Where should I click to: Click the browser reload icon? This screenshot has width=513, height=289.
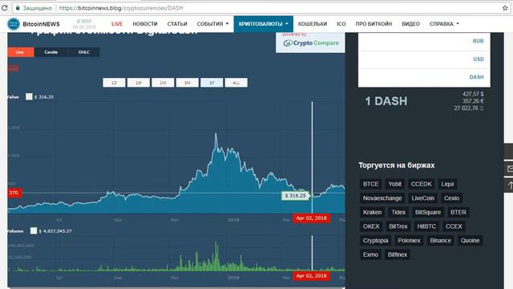click(x=4, y=8)
